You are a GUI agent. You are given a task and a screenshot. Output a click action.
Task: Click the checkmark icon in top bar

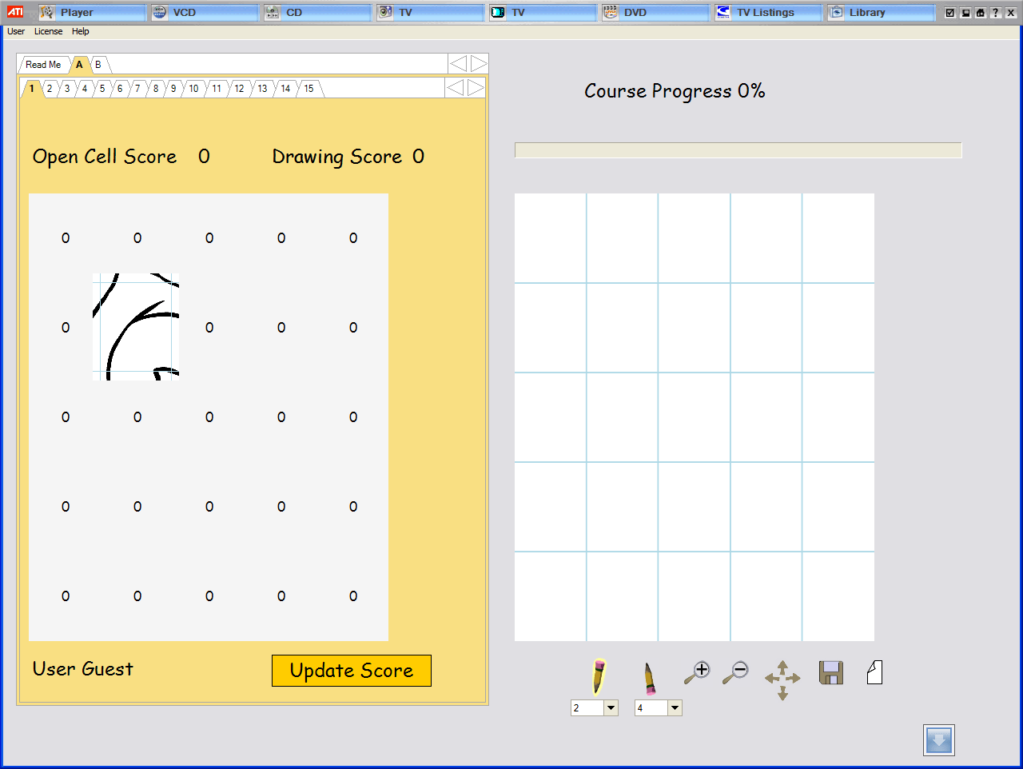click(950, 13)
